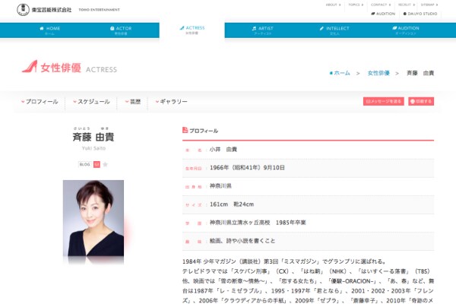Click the document icon beside プロフィール heading
The width and height of the screenshot is (456, 304).
185,130
